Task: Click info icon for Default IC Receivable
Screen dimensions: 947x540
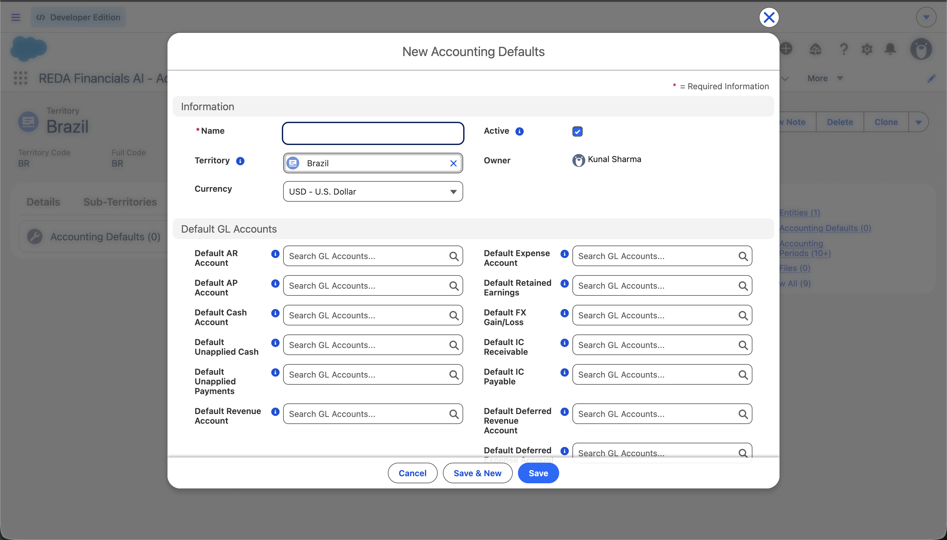Action: [x=564, y=343]
